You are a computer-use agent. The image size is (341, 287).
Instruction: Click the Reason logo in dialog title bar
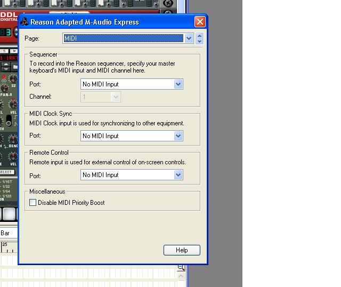25,22
